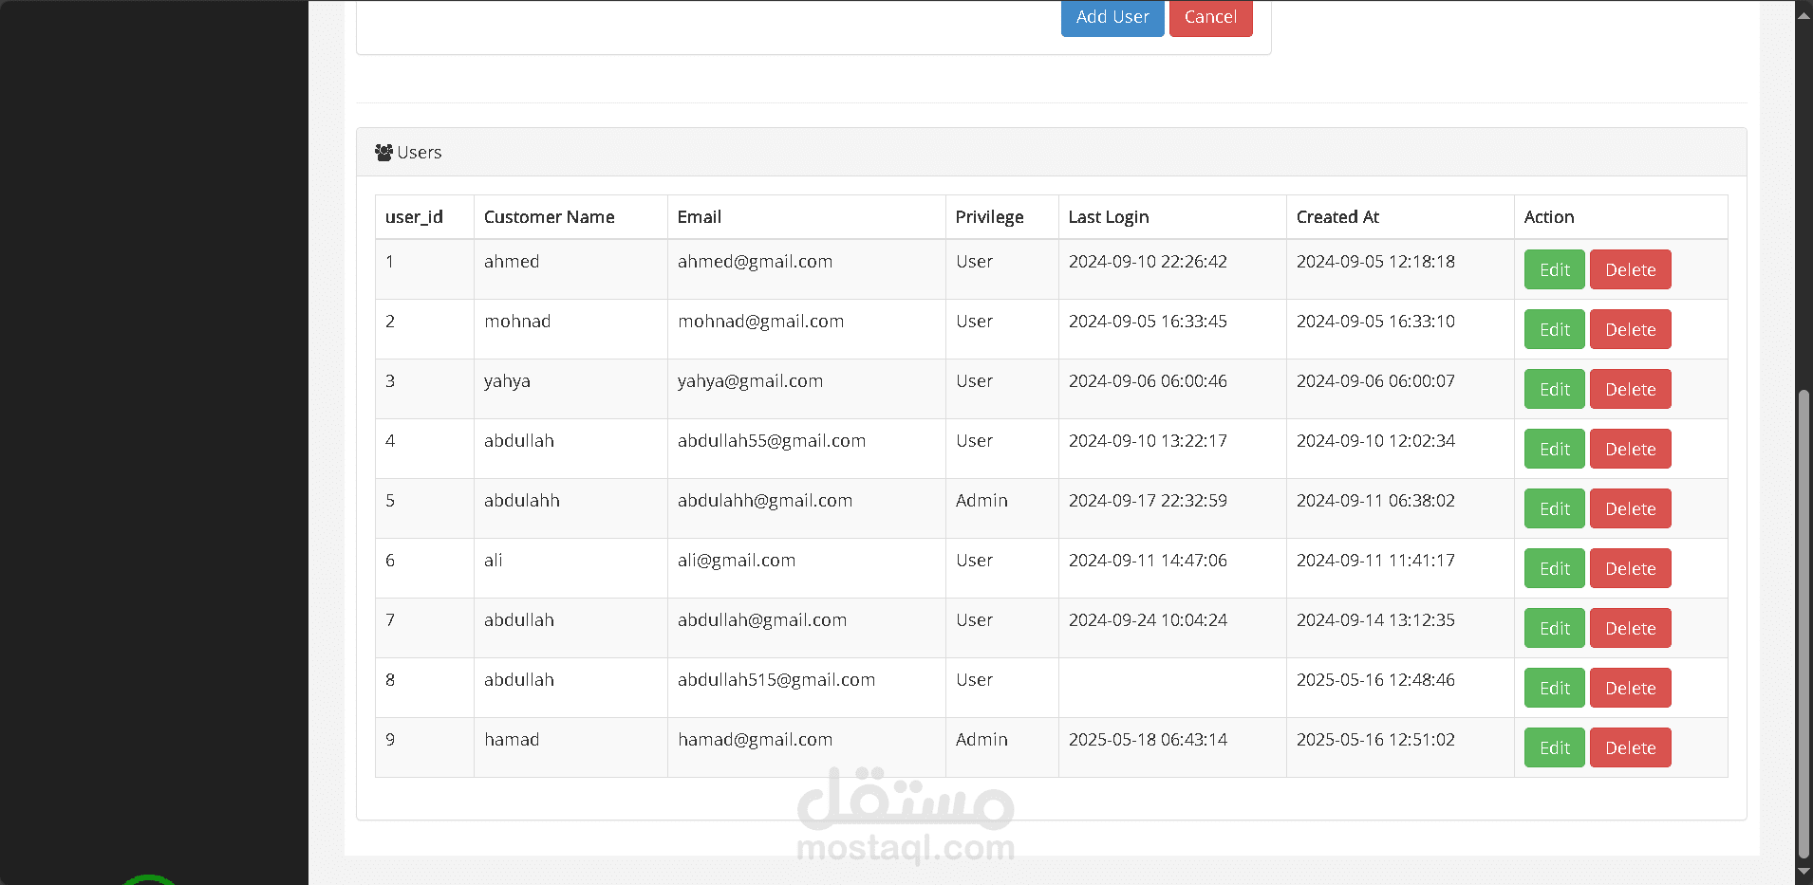Viewport: 1813px width, 885px height.
Task: Click the page vertical scrollbar thumb
Action: (1804, 623)
